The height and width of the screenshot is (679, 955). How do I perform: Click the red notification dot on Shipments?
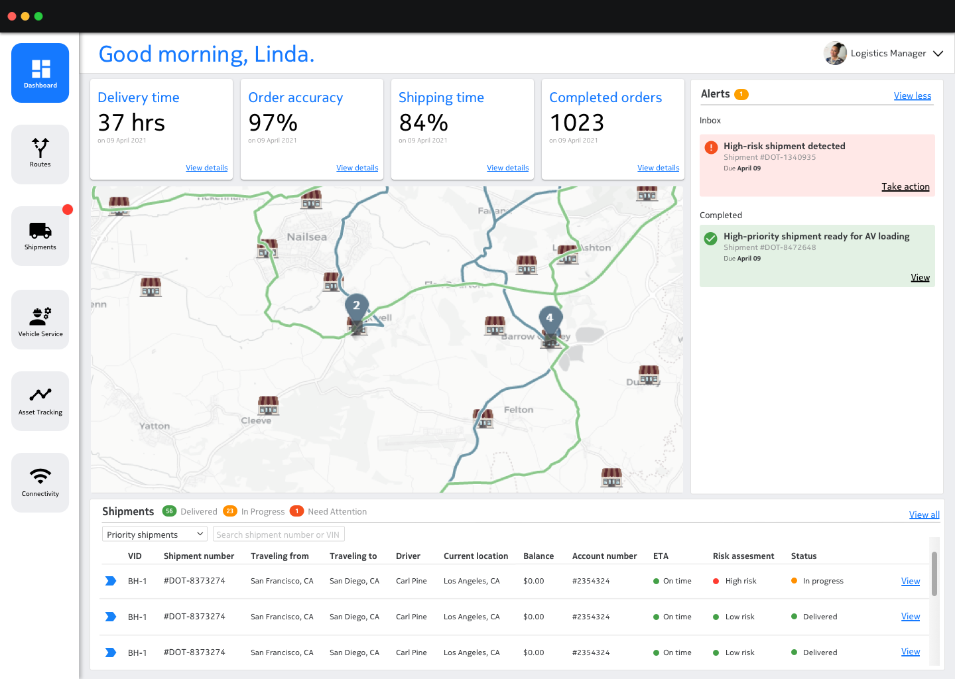click(68, 210)
